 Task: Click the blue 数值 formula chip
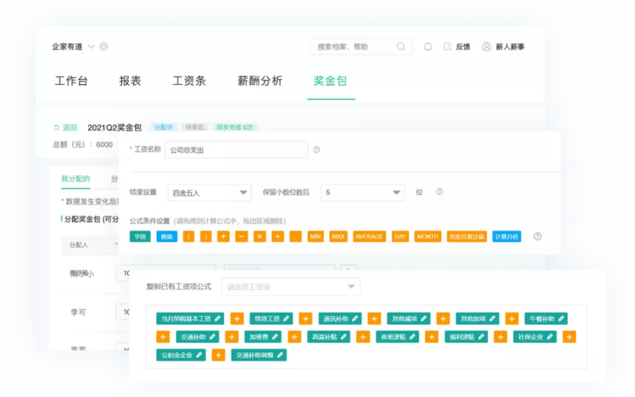[x=167, y=237]
